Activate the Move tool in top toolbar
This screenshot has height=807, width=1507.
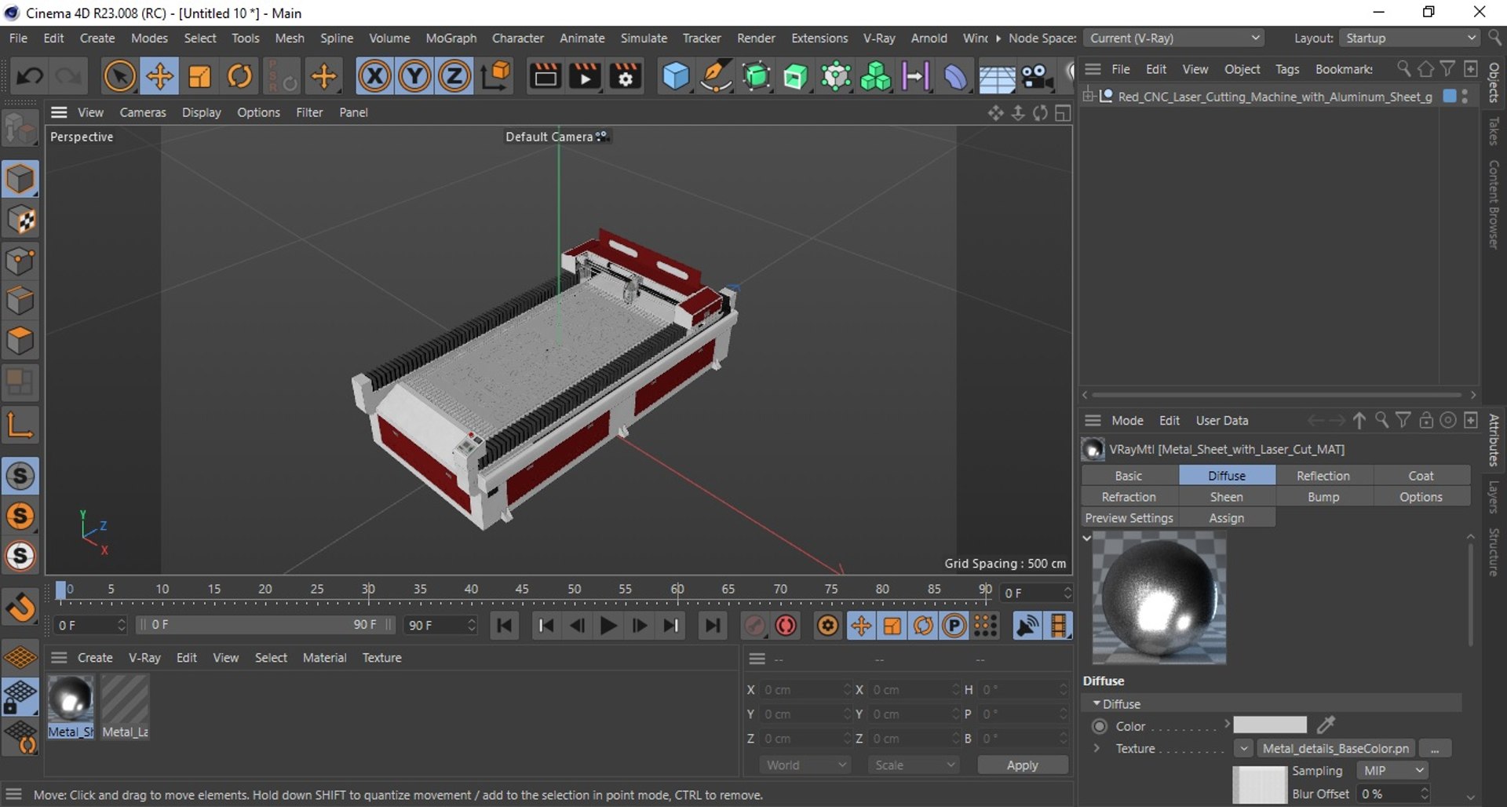click(x=159, y=76)
